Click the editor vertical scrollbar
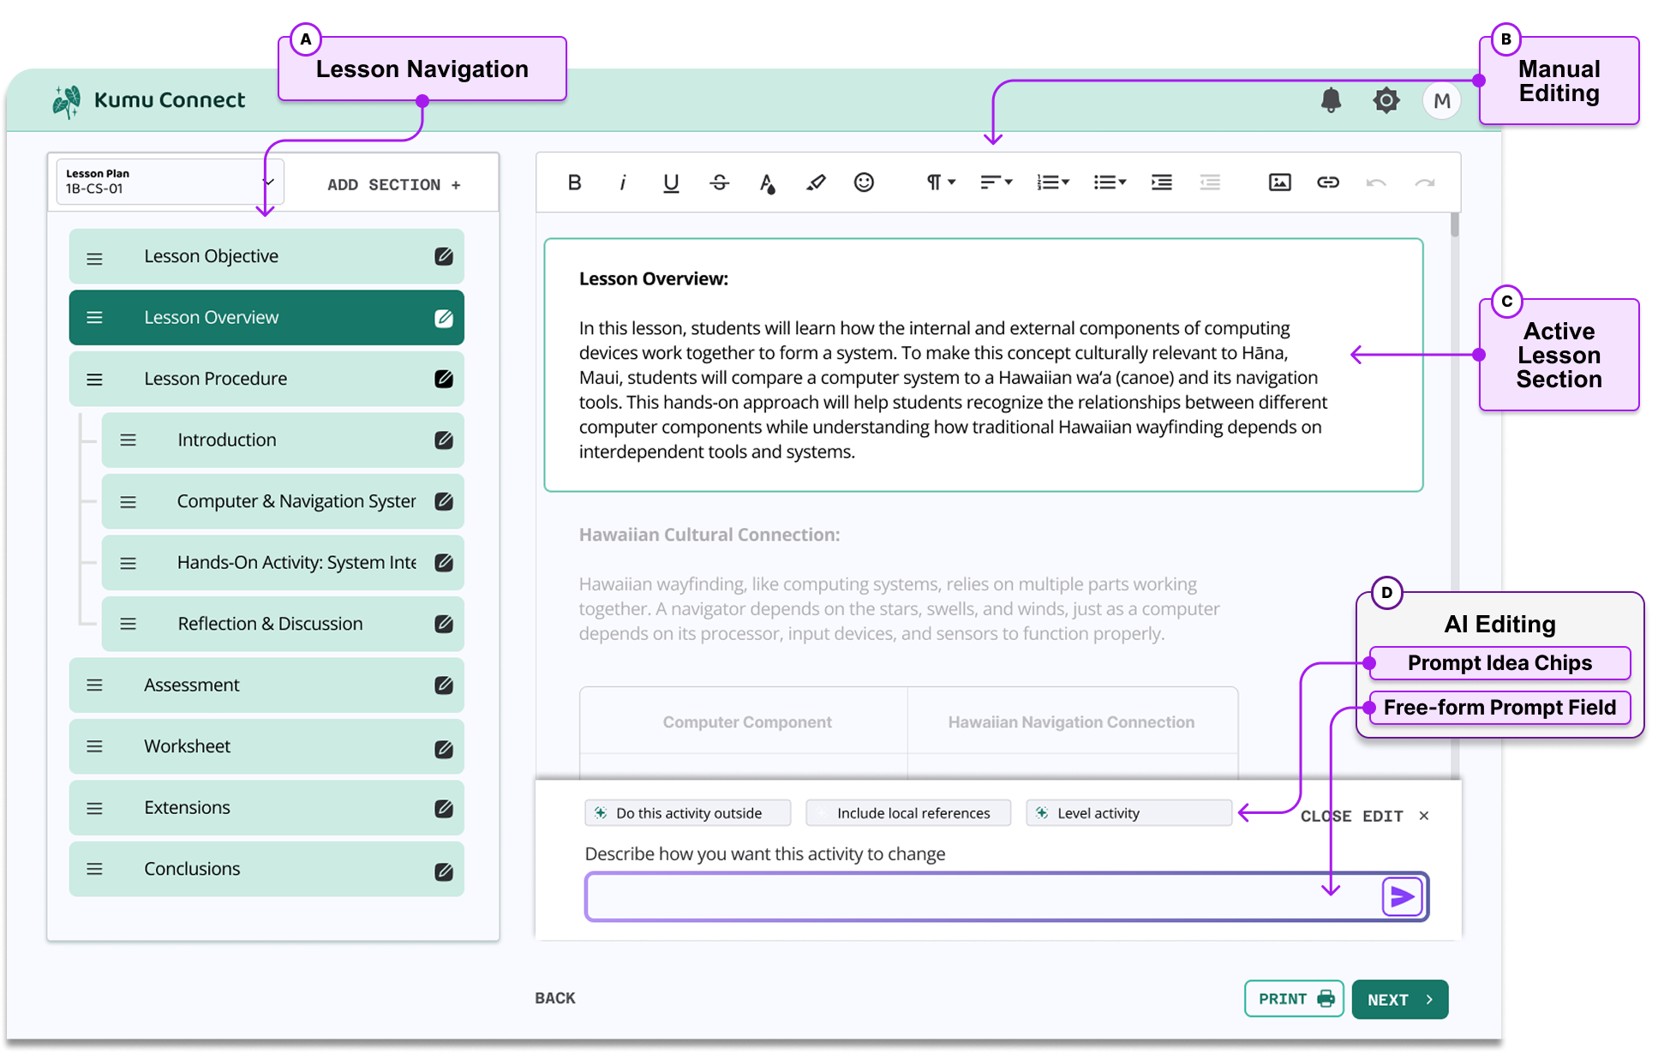The image size is (1676, 1053). [x=1454, y=225]
